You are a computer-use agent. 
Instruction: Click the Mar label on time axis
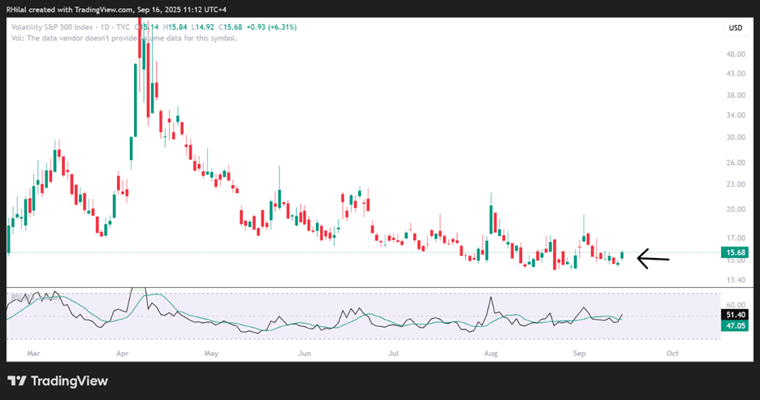click(x=33, y=354)
